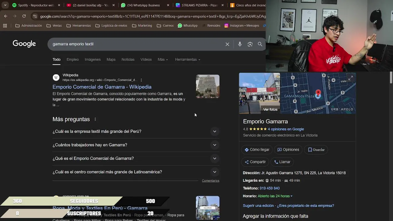This screenshot has width=393, height=221.
Task: Switch to the Cinco años del incendio tab
Action: 248,5
